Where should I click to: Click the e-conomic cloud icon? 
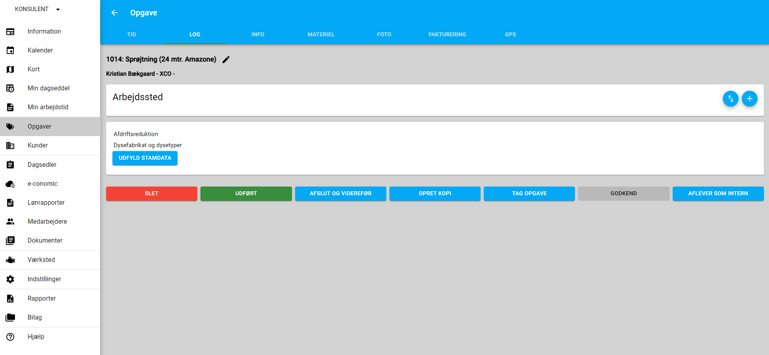click(10, 184)
